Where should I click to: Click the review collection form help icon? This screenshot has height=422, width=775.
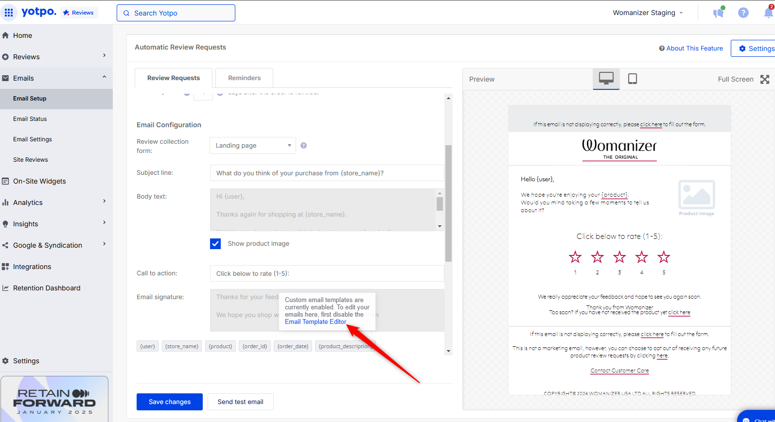[x=303, y=146]
